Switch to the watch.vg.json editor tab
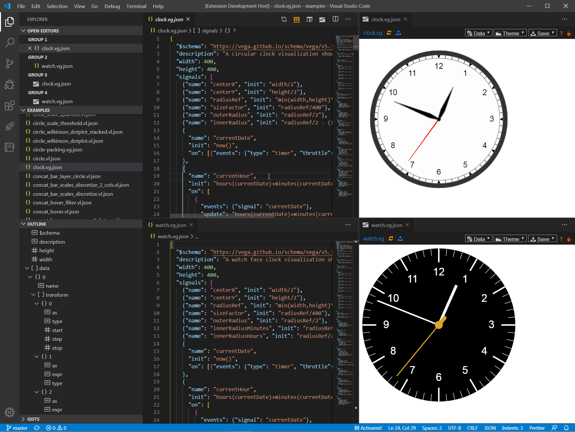Screen dimensions: 575x432 pos(170,225)
